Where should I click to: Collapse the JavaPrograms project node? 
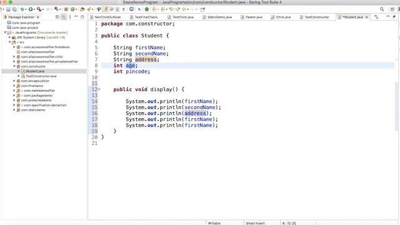click(5, 32)
